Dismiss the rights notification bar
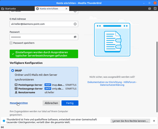Viewport: 158px width, 129px height. coord(154,121)
